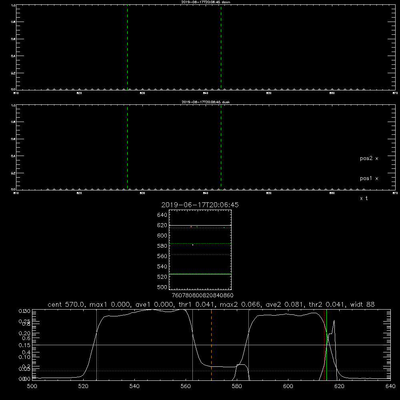Click x-axis value 560 of bottom plot
The width and height of the screenshot is (400, 400).
(x=186, y=386)
